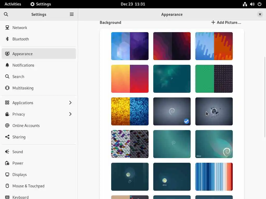Viewport: 266px width, 199px height.
Task: Select the checked gray Debian swirl wallpaper
Action: tap(172, 111)
